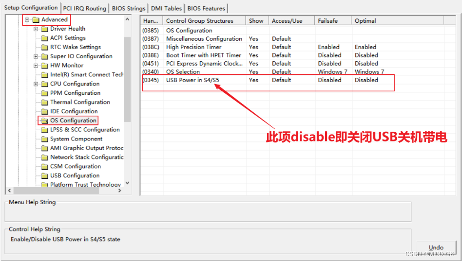The image size is (462, 261).
Task: Click the Access/Use column header
Action: click(292, 21)
